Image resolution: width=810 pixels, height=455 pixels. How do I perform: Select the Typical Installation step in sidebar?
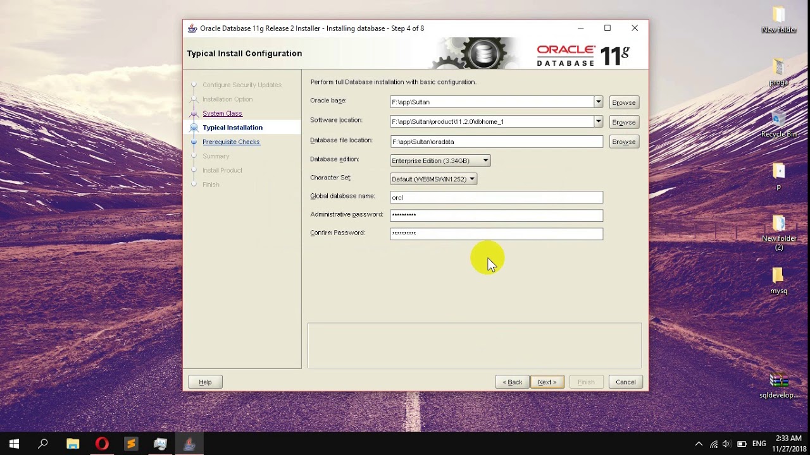(x=232, y=128)
